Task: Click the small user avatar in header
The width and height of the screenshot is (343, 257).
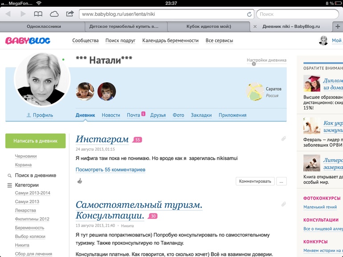Action: coord(323,40)
